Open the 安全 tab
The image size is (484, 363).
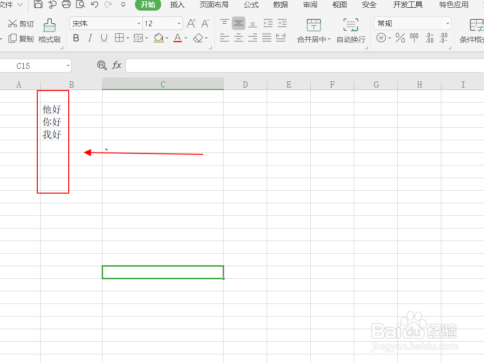click(x=369, y=5)
